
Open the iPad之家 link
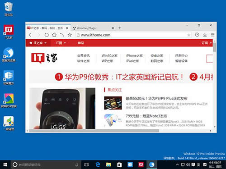coord(132,61)
